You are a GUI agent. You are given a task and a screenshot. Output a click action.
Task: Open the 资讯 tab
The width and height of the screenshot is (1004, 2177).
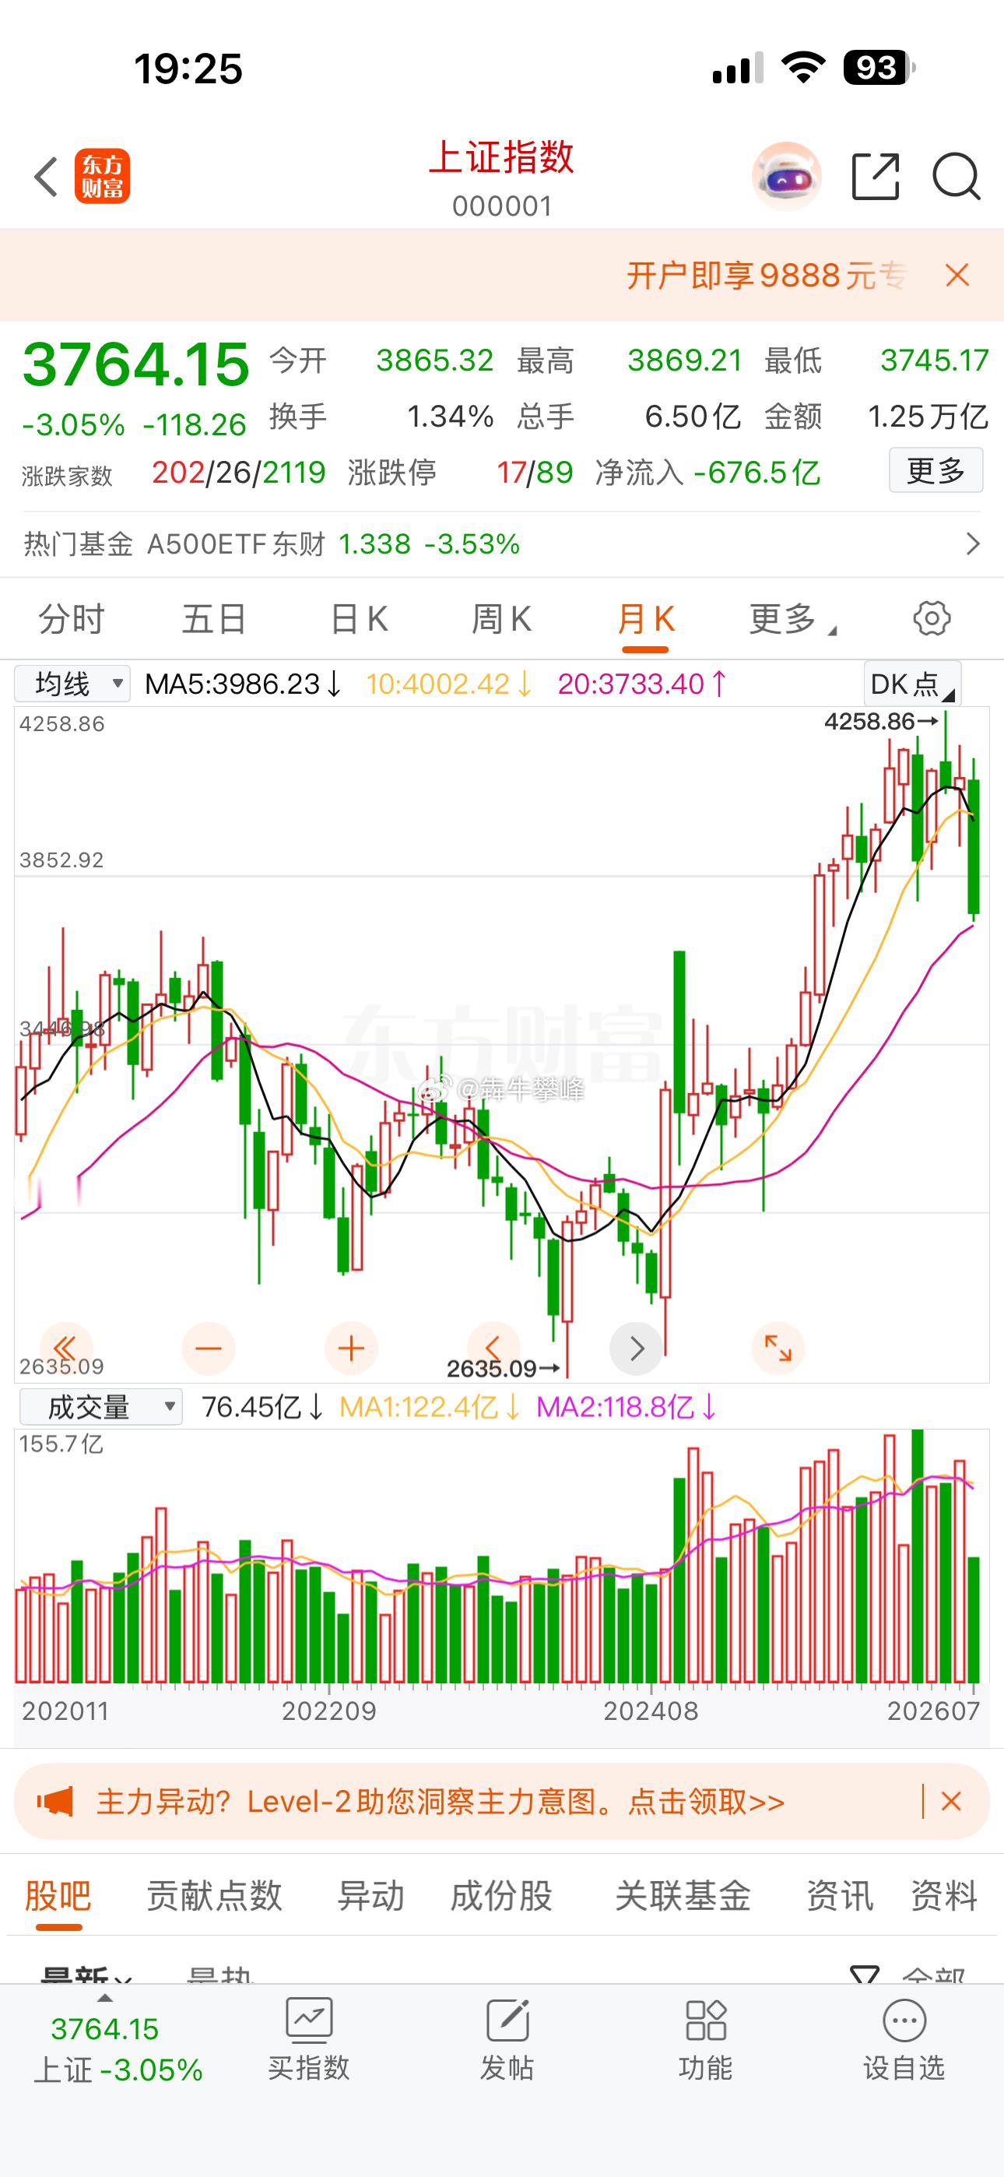(x=839, y=1896)
